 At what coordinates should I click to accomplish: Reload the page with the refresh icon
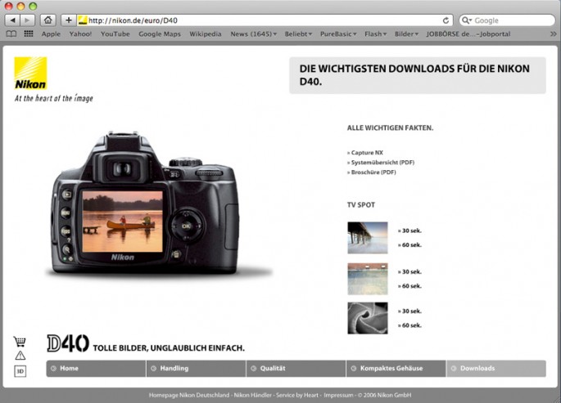[446, 20]
